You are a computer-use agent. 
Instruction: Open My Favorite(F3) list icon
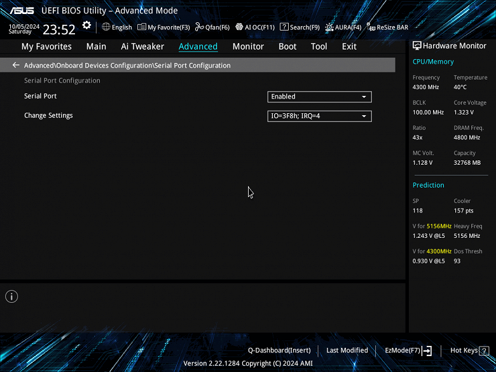click(x=142, y=27)
